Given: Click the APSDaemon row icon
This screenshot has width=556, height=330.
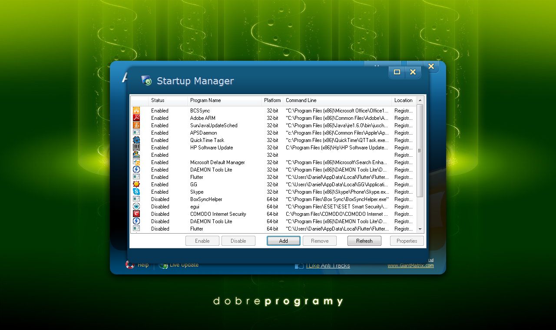Looking at the screenshot, I should click(x=136, y=133).
